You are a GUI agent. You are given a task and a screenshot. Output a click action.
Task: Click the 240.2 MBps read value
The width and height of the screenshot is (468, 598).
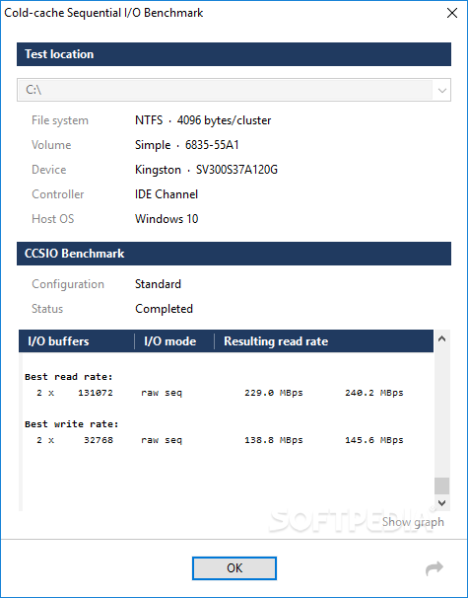[x=374, y=393]
